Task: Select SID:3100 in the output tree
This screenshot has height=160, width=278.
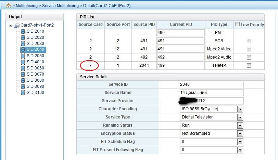Action: click(x=35, y=93)
